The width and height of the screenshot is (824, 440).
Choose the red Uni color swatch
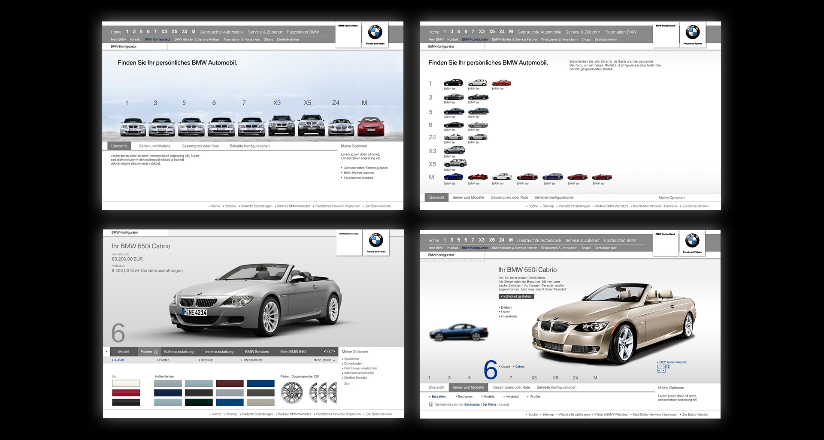[126, 393]
